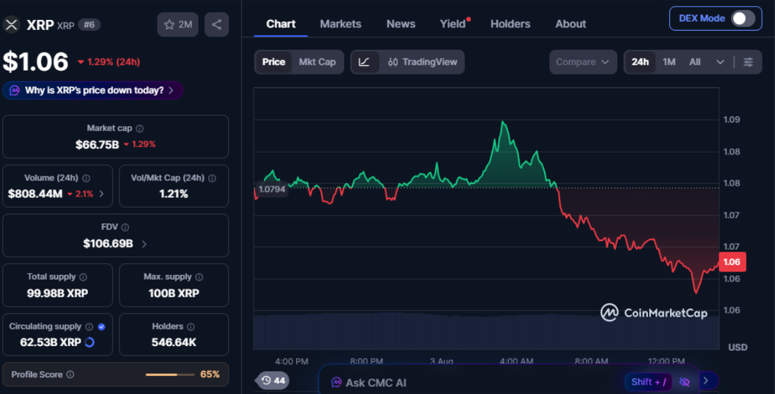Image resolution: width=775 pixels, height=394 pixels.
Task: Expand more time range options chevron
Action: click(720, 62)
